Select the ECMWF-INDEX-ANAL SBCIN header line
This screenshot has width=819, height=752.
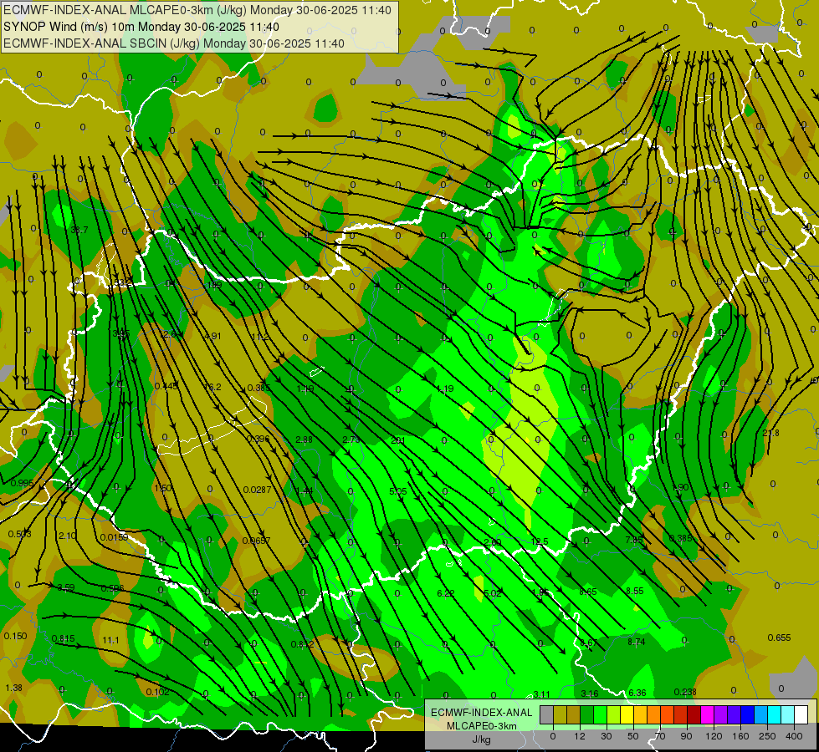(x=174, y=43)
